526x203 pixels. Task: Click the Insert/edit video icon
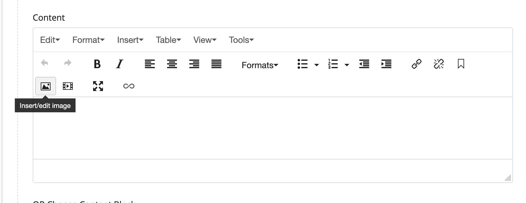tap(68, 86)
